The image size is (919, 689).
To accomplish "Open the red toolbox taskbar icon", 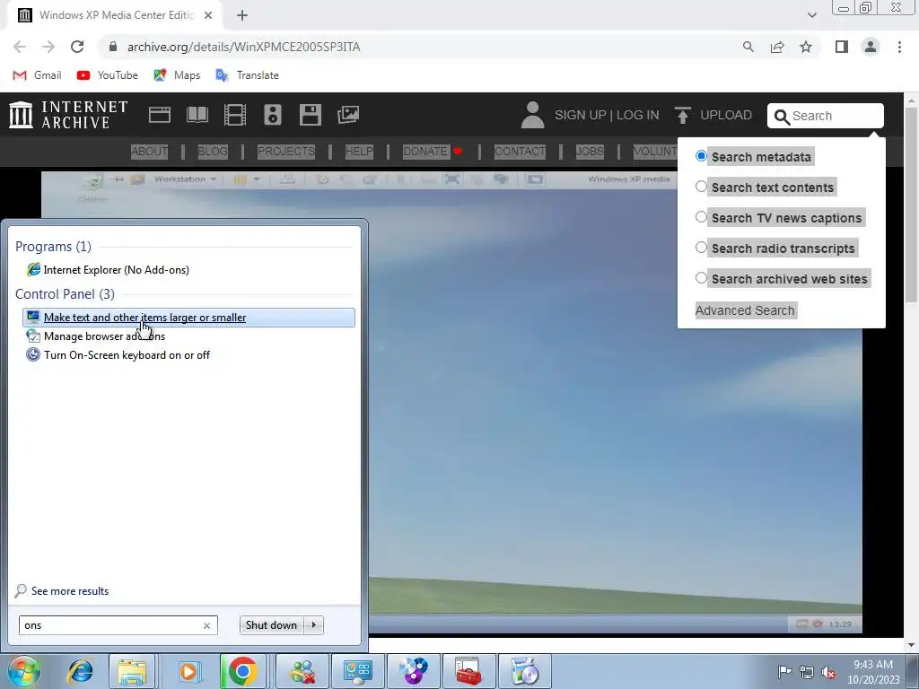I will click(x=468, y=671).
